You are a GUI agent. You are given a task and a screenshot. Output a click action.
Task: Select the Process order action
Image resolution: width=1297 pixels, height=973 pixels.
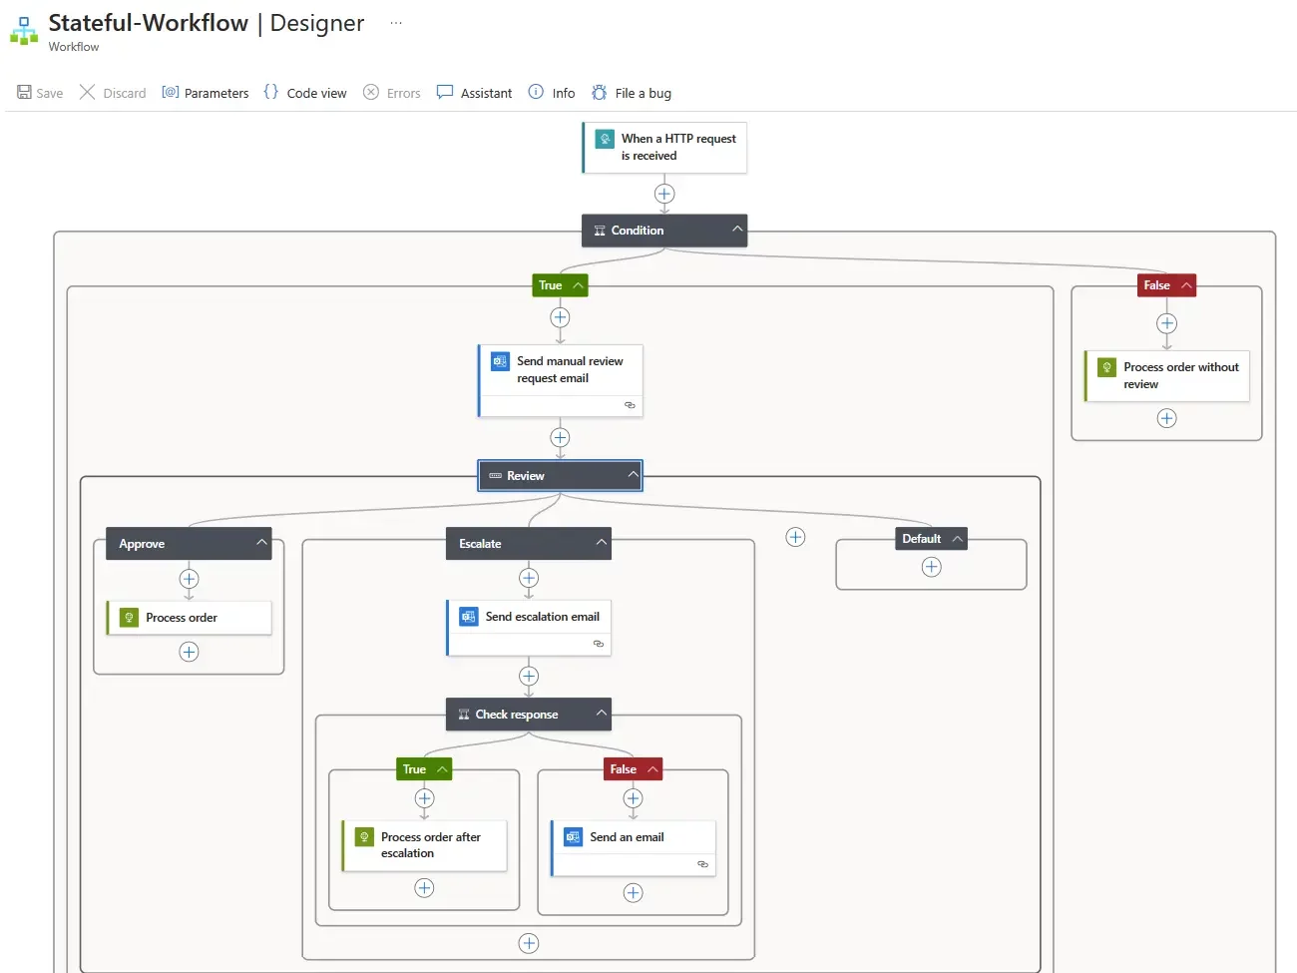point(189,618)
